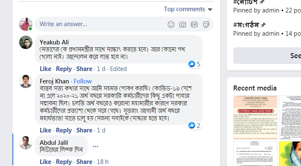This screenshot has width=301, height=166.
Task: Share Abdul Jalil's comment
Action: coord(84,162)
